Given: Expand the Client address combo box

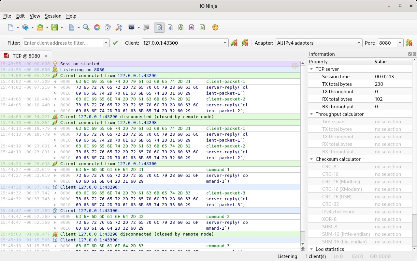Looking at the screenshot, I should [225, 43].
